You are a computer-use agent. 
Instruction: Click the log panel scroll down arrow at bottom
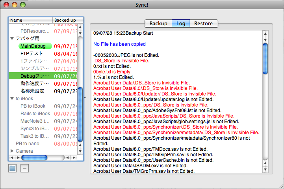265,169
